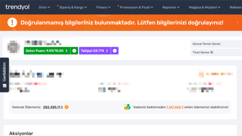Image resolution: width=242 pixels, height=136 pixels.
Task: Open the Reklam menu
Action: 236,7
